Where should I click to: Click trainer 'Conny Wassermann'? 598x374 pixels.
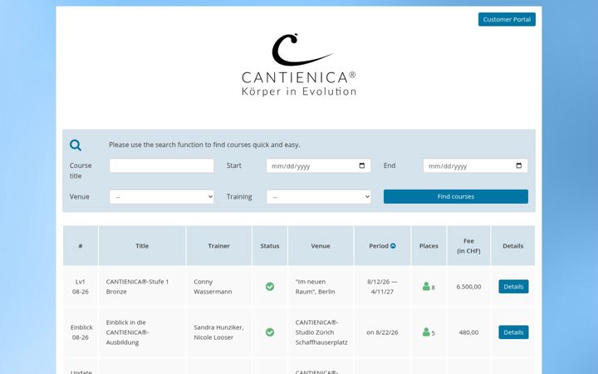point(213,287)
